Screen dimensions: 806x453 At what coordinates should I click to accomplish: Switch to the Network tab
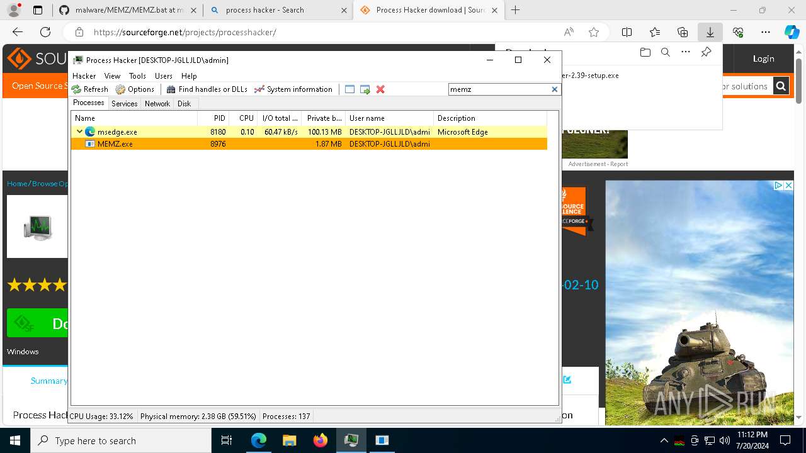[x=157, y=104]
